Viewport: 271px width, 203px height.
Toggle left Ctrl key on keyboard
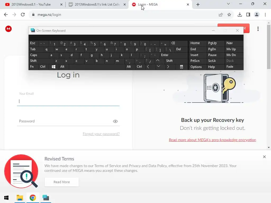click(x=44, y=67)
